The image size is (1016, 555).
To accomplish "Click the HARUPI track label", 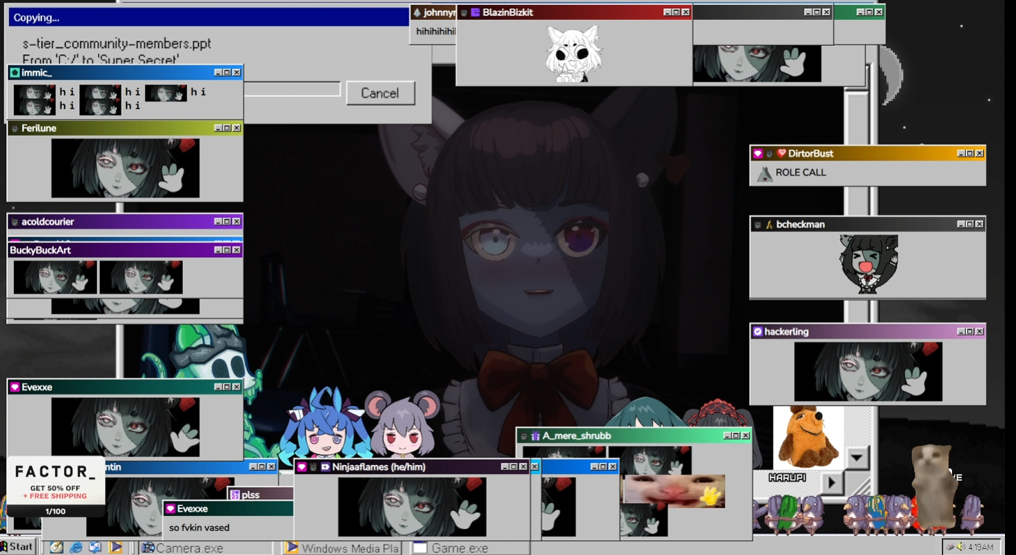I will coord(788,477).
